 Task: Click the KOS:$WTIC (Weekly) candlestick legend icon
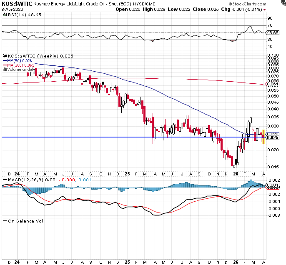pos(4,55)
